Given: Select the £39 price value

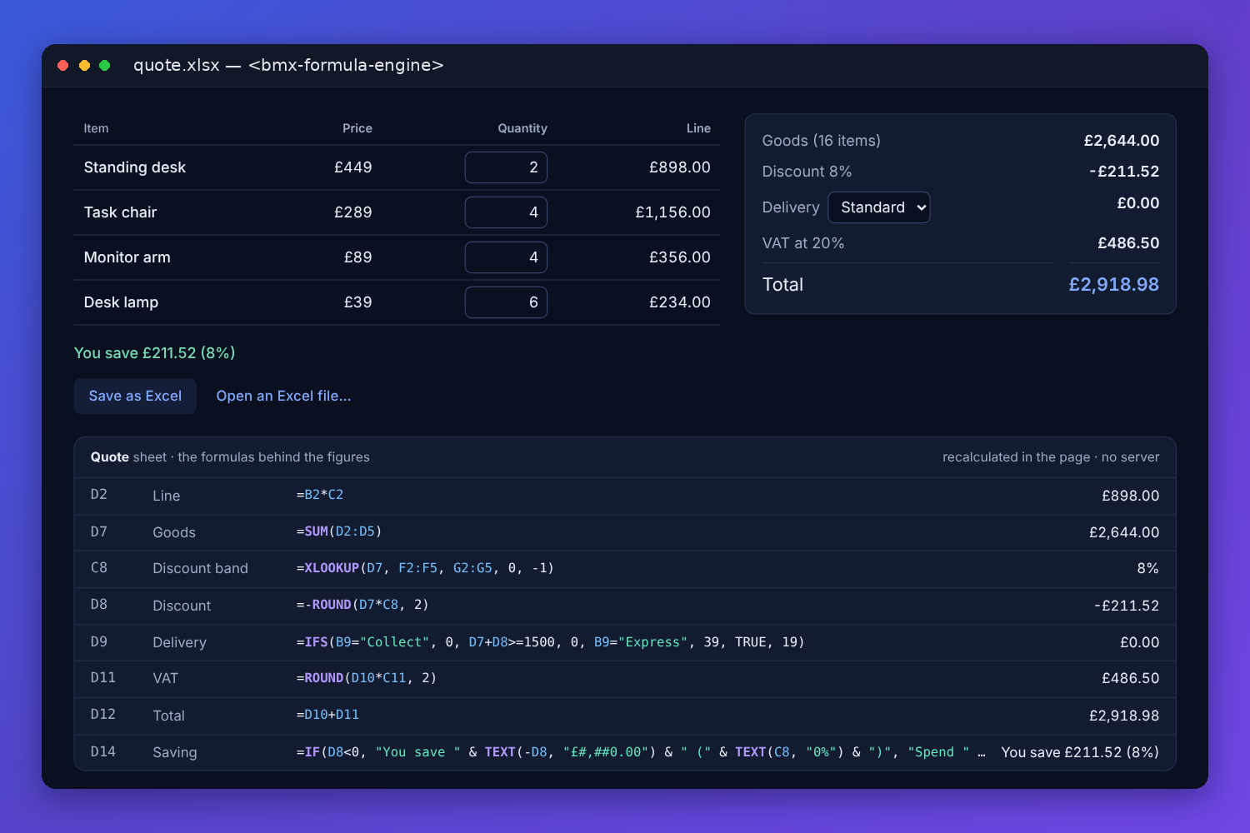Looking at the screenshot, I should pos(358,302).
